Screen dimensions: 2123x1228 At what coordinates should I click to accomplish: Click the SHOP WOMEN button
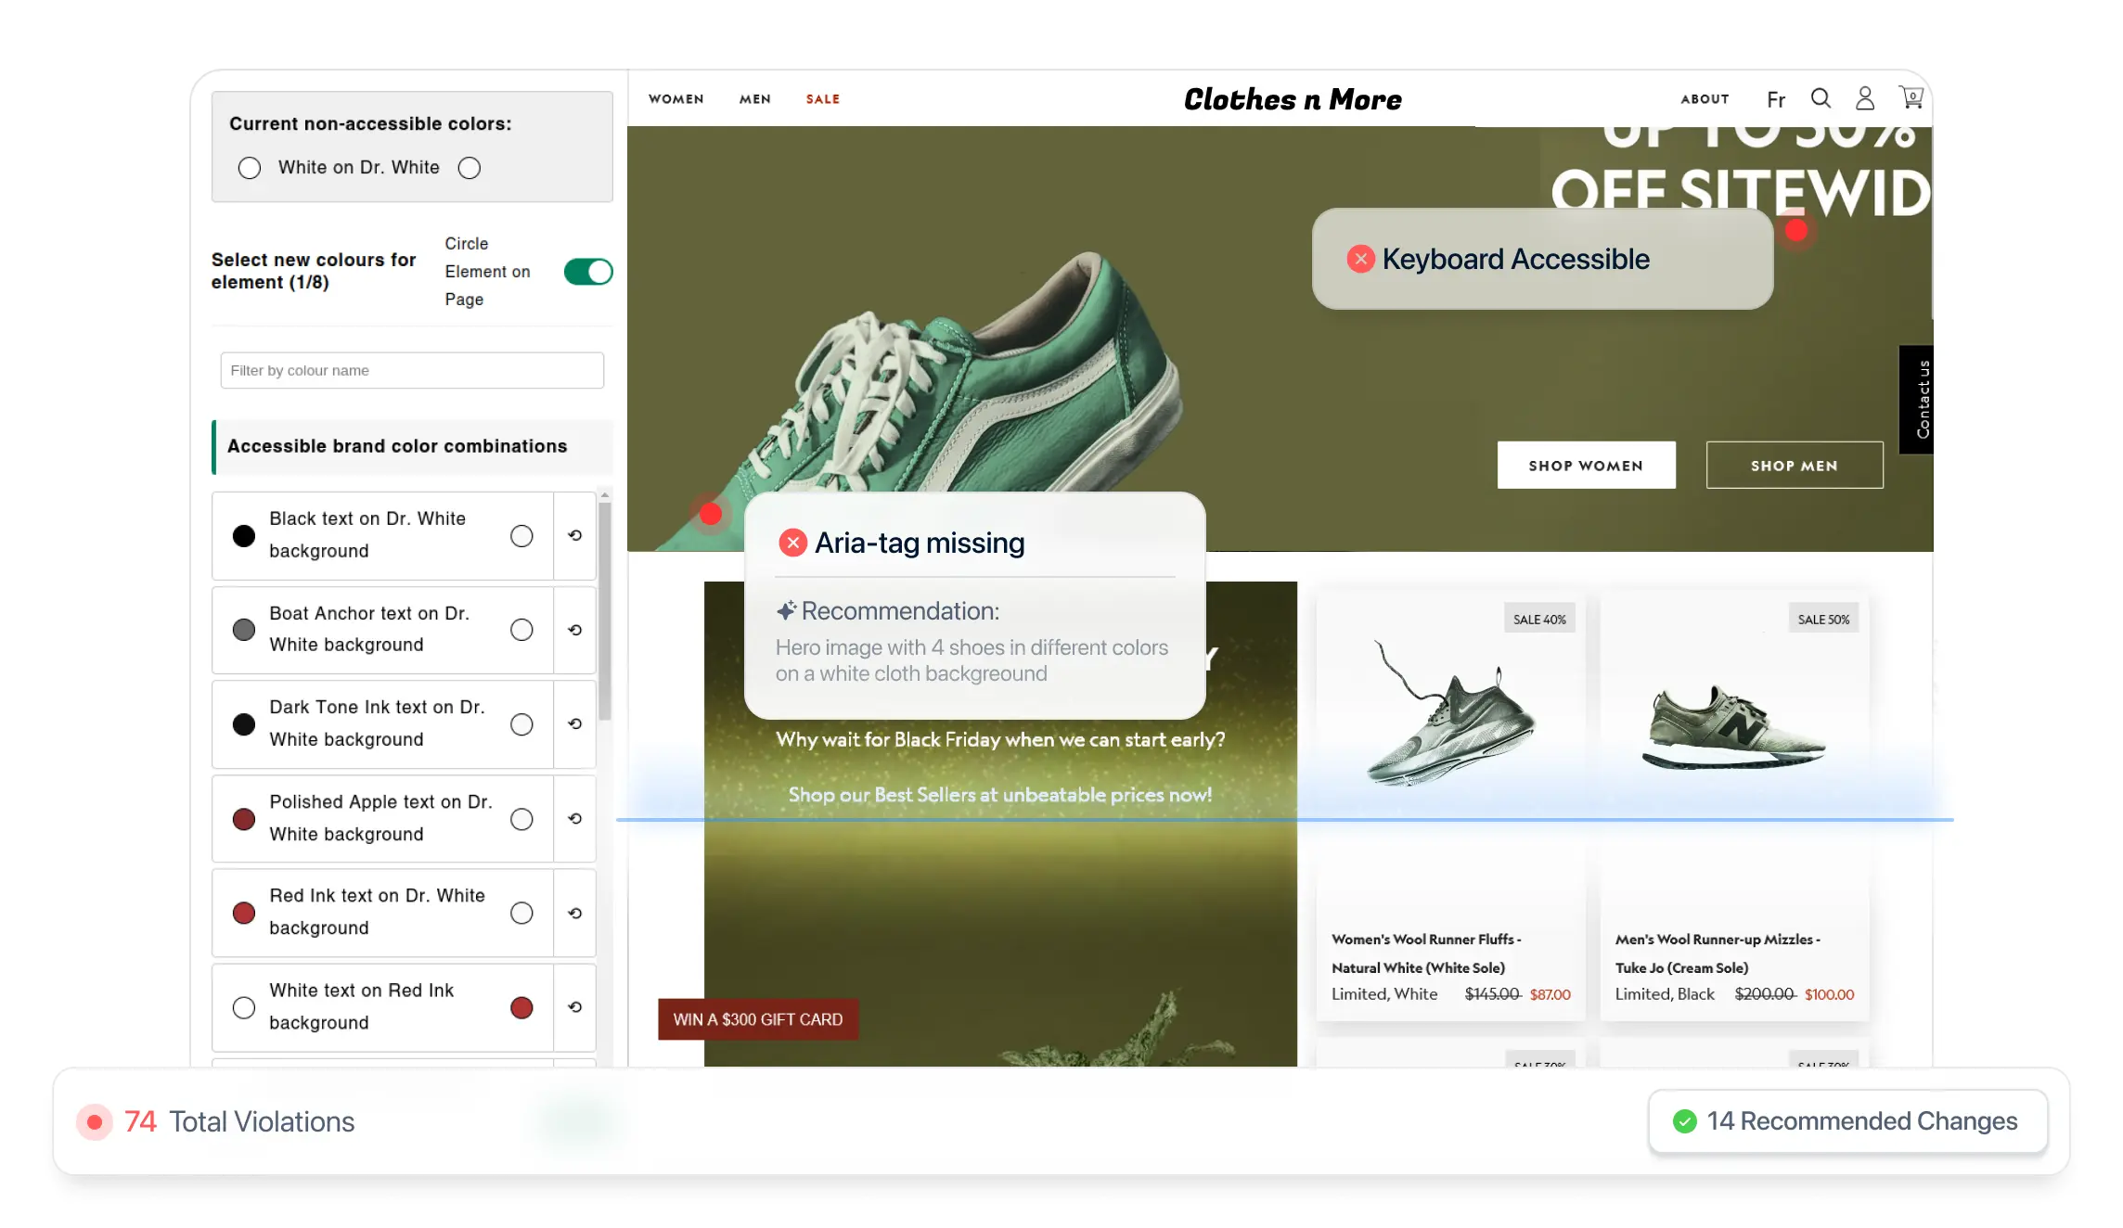tap(1586, 466)
